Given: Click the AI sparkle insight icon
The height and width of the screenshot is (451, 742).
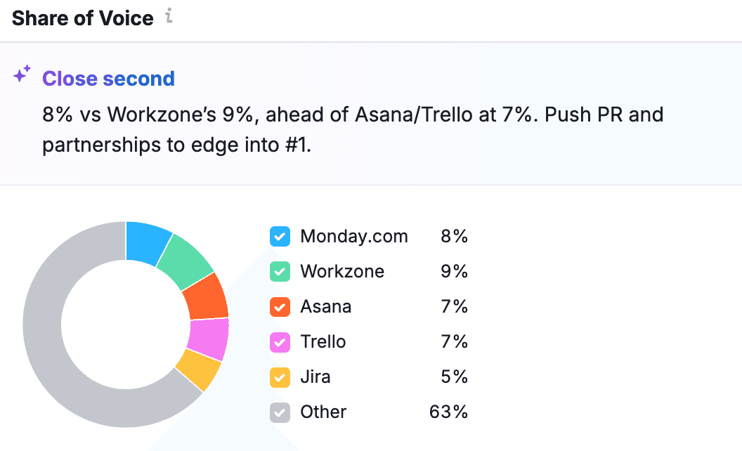Looking at the screenshot, I should click(x=21, y=74).
